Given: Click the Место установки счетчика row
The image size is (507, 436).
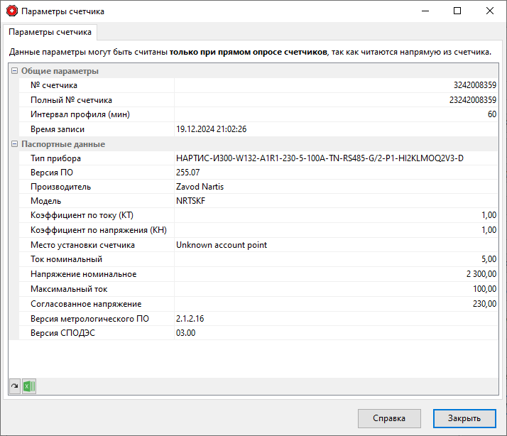Looking at the screenshot, I should (258, 245).
